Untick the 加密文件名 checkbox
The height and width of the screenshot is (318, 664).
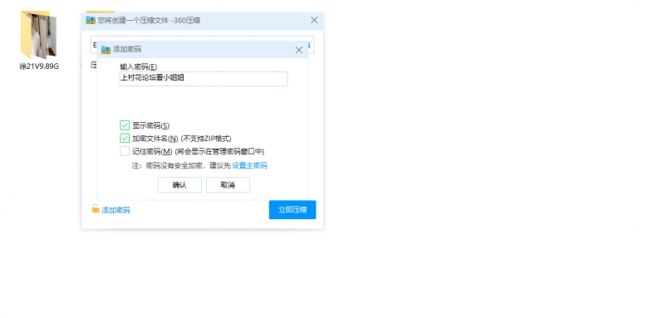125,139
